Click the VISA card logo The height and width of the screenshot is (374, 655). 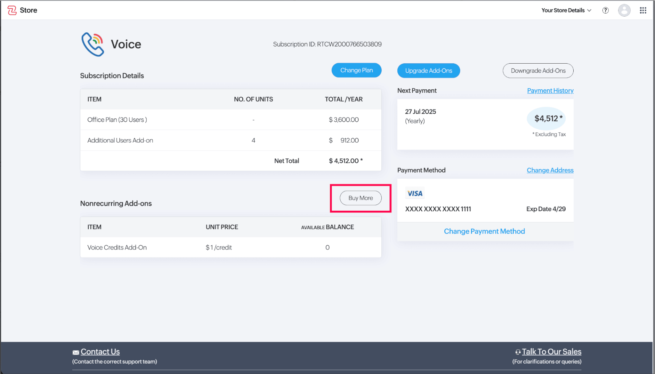coord(415,194)
